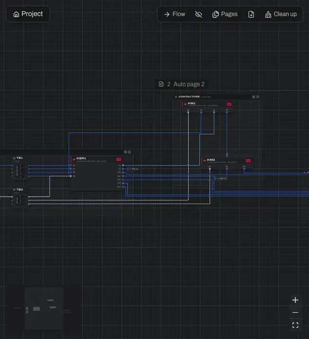The height and width of the screenshot is (339, 309).
Task: Click KM2 pin A2 with dashed wire
Action: click(210, 169)
